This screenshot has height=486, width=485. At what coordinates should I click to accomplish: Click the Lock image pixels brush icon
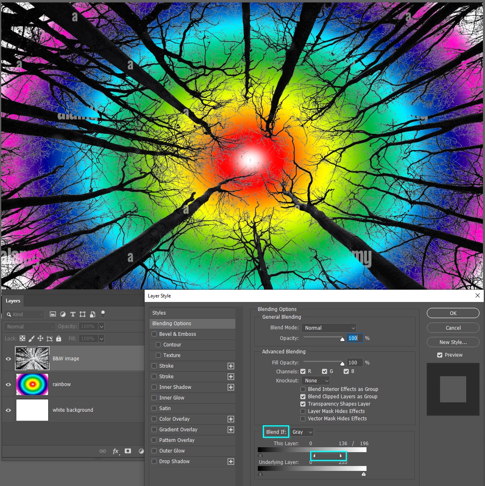point(31,338)
